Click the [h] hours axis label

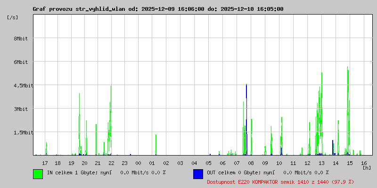[366, 167]
